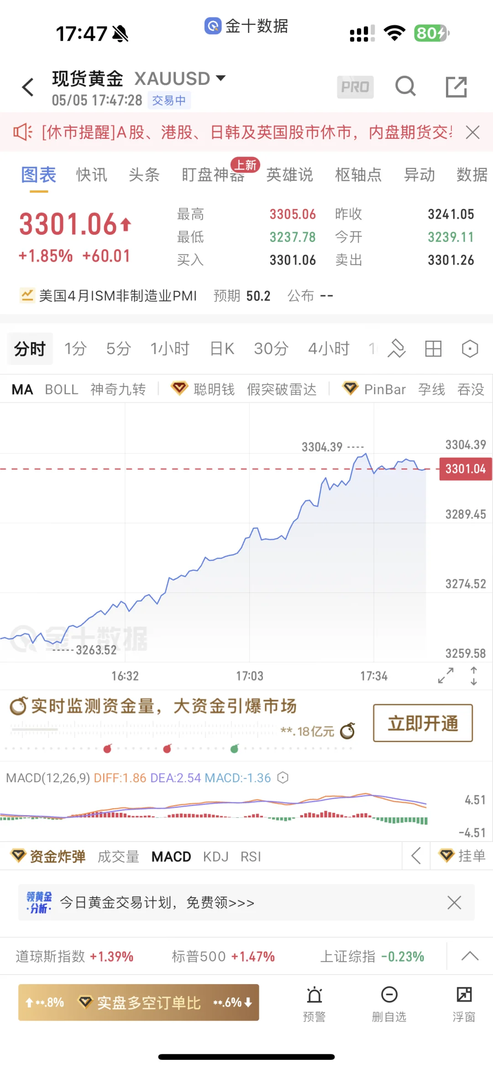493x1069 pixels.
Task: Expand chart to fullscreen
Action: [x=446, y=675]
